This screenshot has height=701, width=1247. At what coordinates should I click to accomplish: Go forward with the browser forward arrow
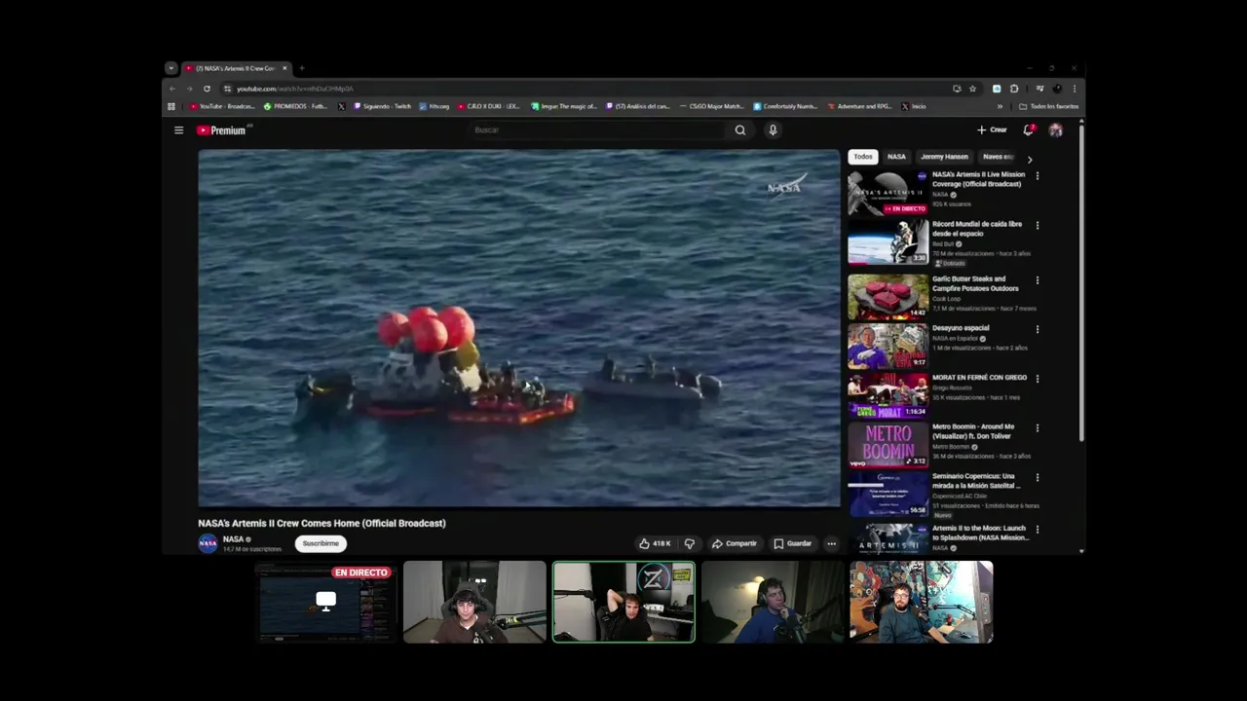[x=189, y=89]
